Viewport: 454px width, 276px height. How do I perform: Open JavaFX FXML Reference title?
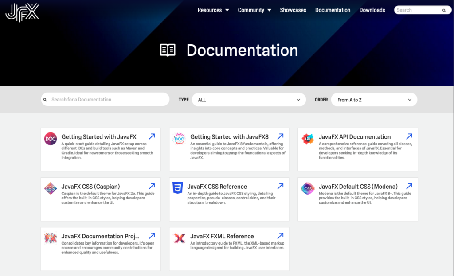click(x=222, y=237)
